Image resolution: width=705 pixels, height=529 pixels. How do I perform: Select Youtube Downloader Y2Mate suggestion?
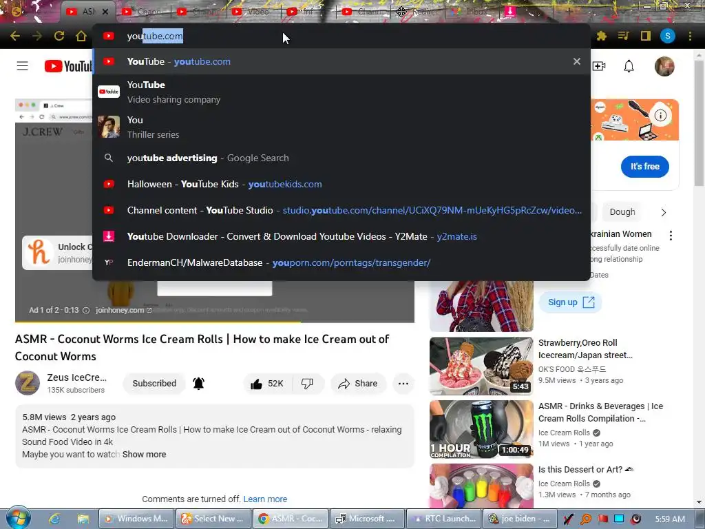(341, 236)
